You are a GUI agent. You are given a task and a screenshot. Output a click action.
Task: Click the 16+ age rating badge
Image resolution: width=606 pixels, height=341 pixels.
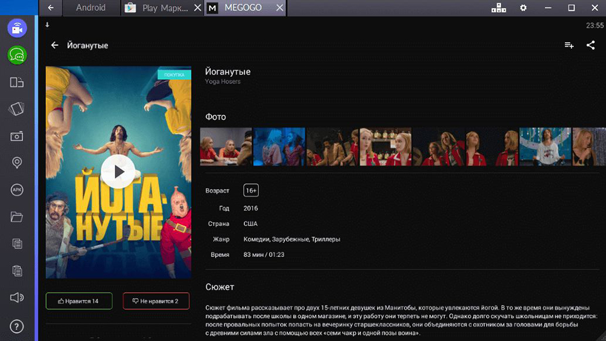pos(251,190)
